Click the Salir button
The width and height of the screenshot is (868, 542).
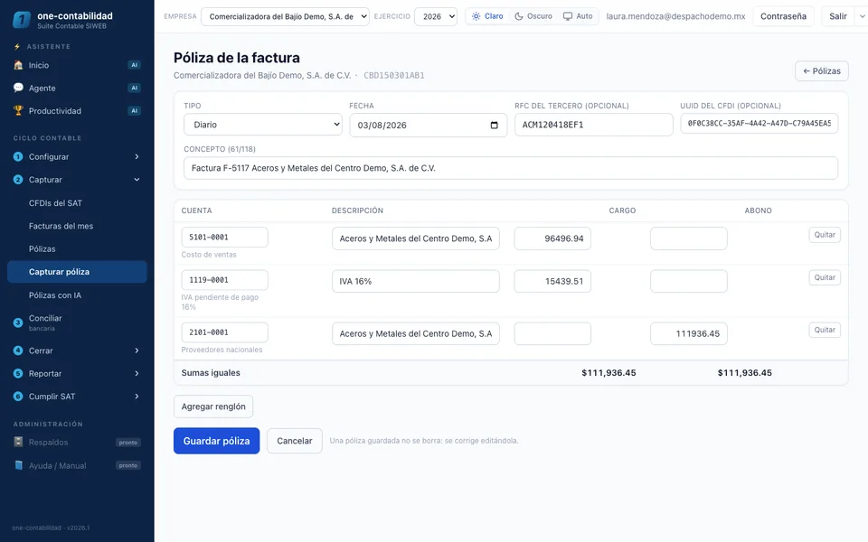click(837, 16)
